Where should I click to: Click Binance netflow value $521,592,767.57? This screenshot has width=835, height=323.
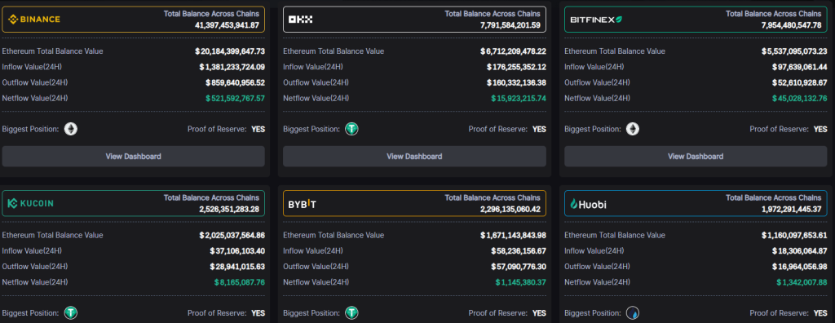point(235,98)
